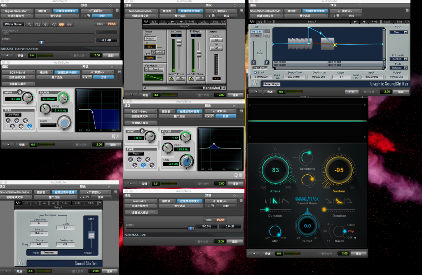Select the square wave icon in Signal Generator
The height and width of the screenshot is (275, 422).
click(38, 24)
